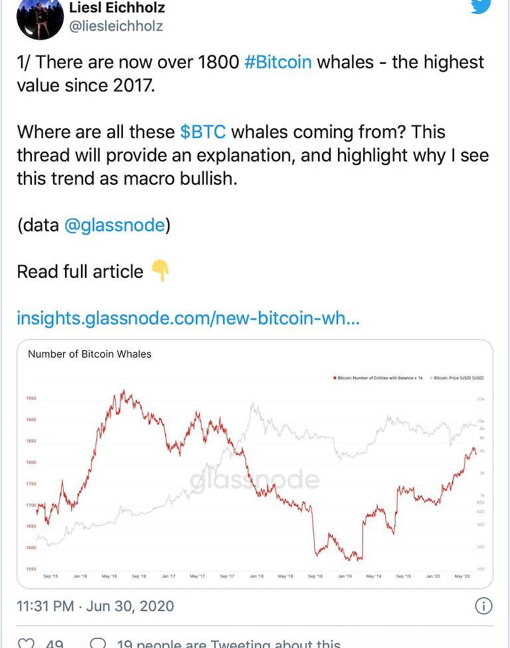Open the tweet info icon

coord(484,606)
